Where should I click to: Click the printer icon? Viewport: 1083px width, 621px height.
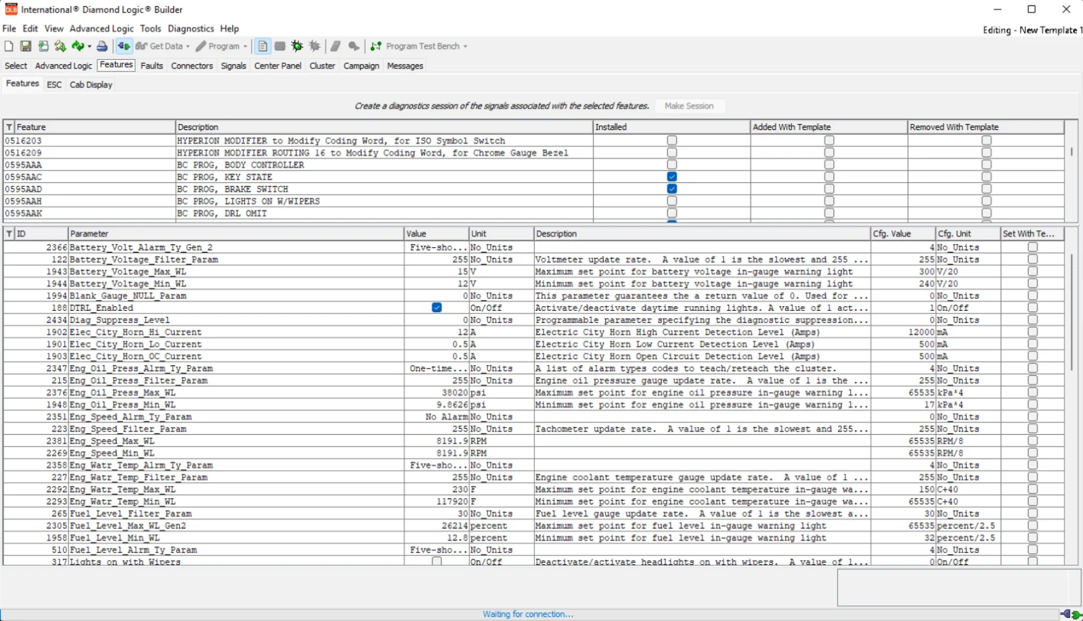[x=102, y=46]
